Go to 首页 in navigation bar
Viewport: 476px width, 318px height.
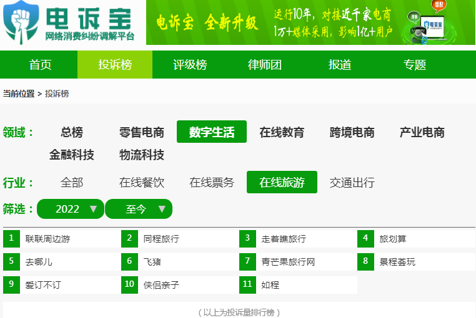[40, 65]
